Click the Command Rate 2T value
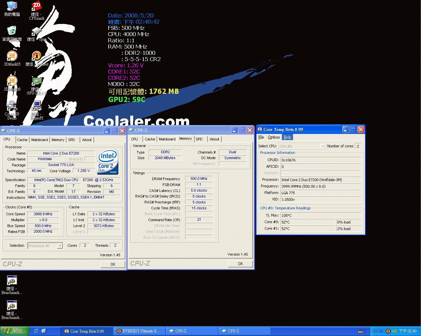Viewport: 421px width, 336px height. (199, 220)
